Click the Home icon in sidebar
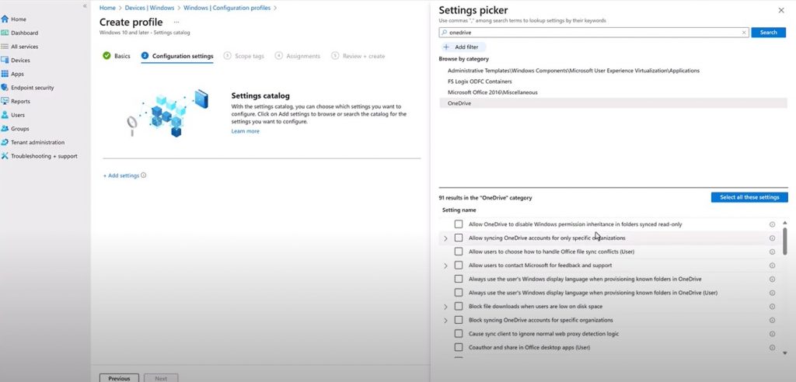 pos(5,19)
